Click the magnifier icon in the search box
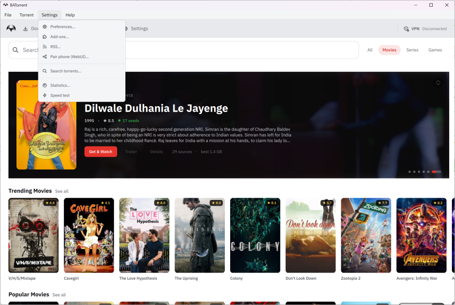This screenshot has height=305, width=455. click(x=16, y=50)
